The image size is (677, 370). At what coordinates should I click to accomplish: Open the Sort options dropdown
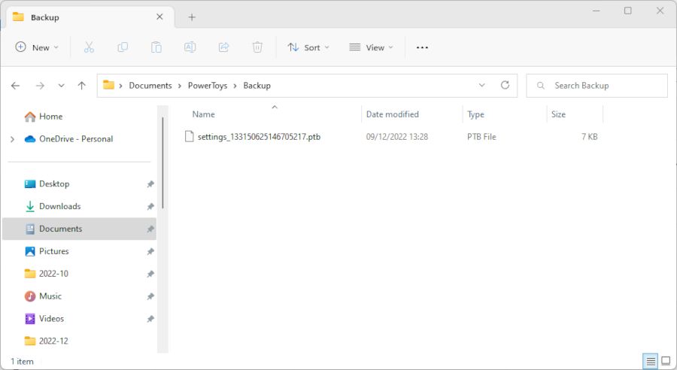(x=308, y=47)
